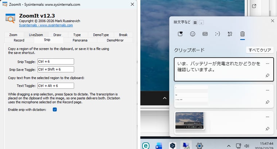Image resolution: width=277 pixels, height=149 pixels.
Task: Select the Snip tab
Action: pos(47,40)
